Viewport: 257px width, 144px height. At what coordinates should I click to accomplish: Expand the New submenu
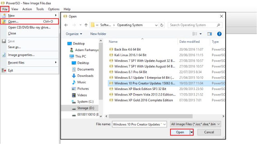click(29, 16)
